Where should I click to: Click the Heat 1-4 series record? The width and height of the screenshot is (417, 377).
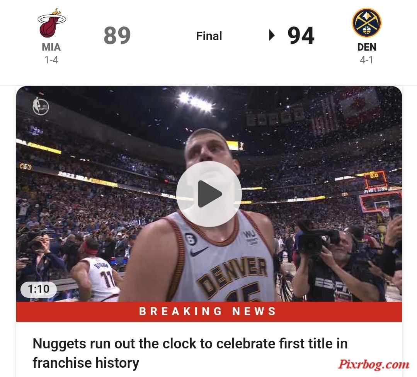pos(51,60)
